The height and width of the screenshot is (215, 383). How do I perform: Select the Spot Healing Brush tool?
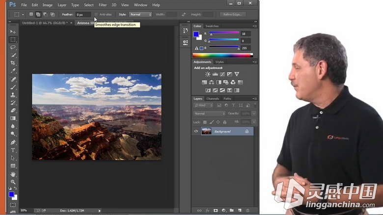pyautogui.click(x=13, y=79)
